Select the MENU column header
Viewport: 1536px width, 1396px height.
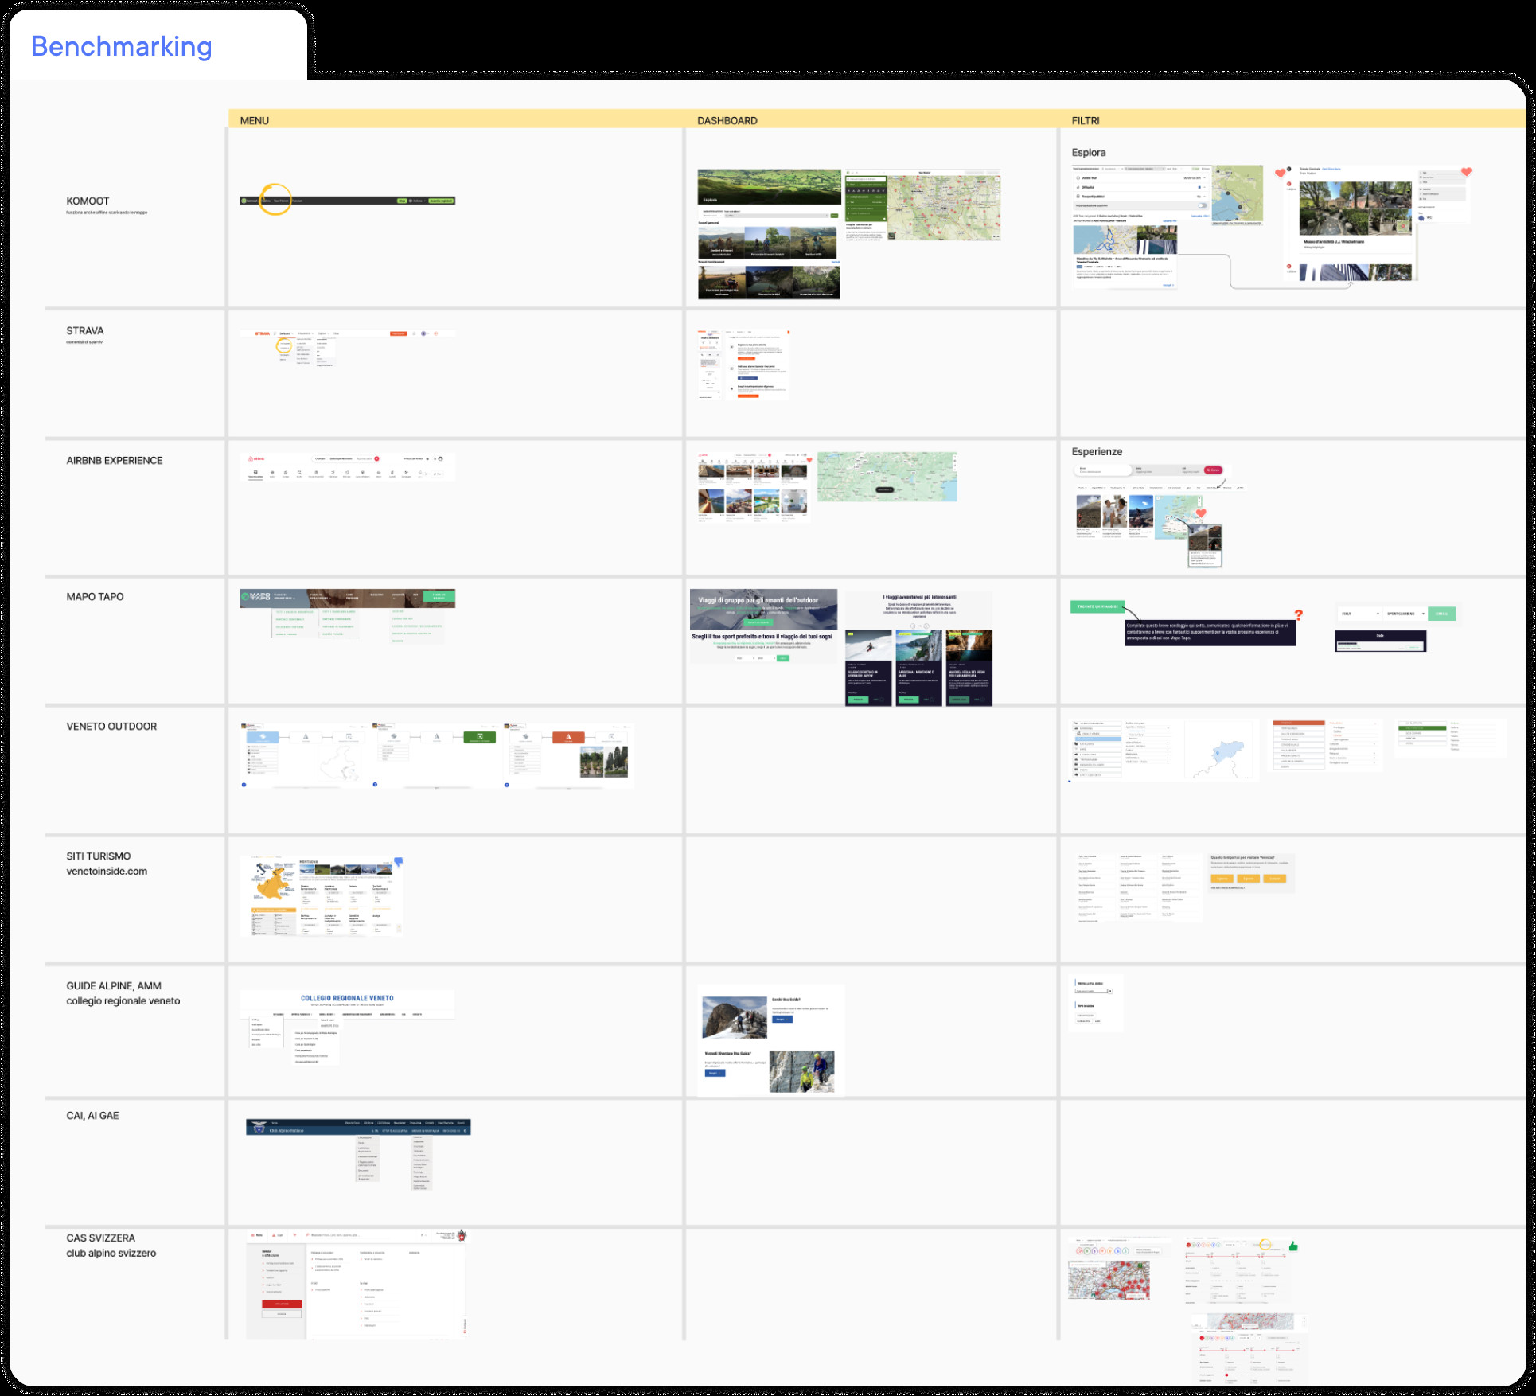(x=255, y=120)
